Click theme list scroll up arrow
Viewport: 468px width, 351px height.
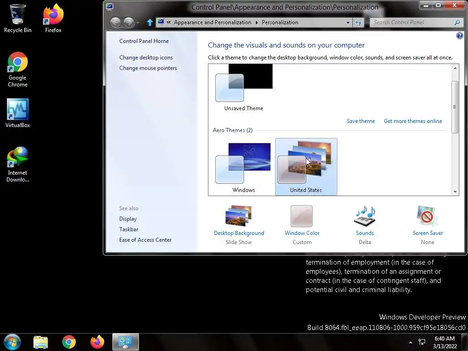click(455, 68)
